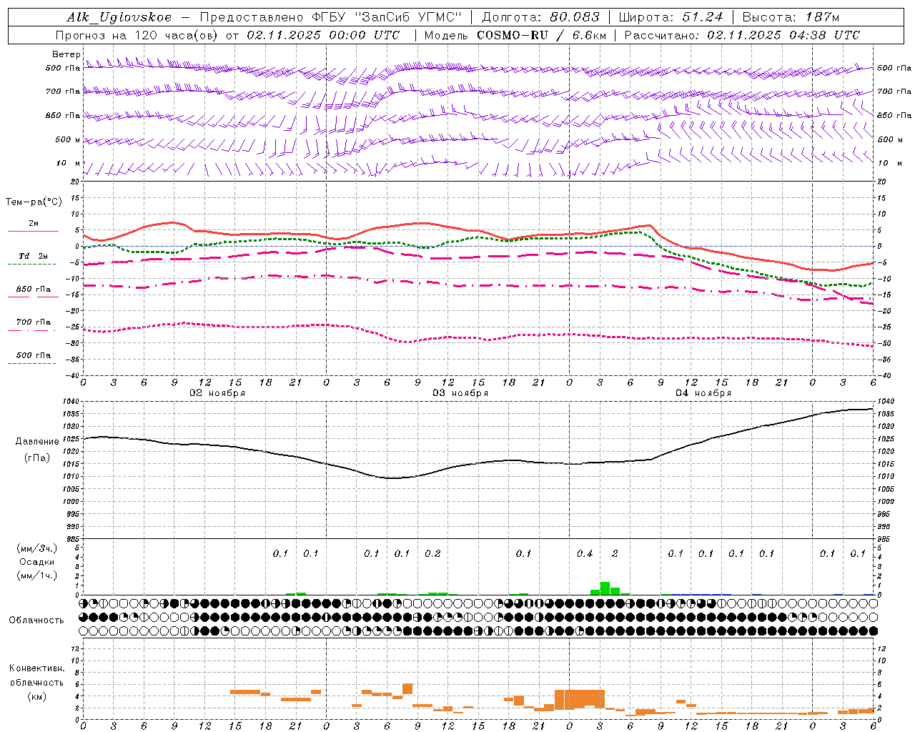Screen dimensions: 915x732
Task: Click the 04 ноября date label
Action: pos(703,393)
